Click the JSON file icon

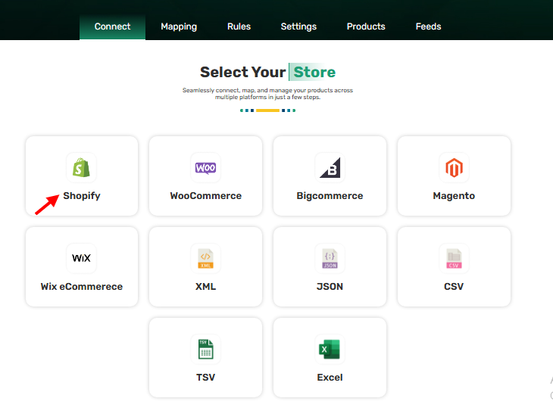coord(330,259)
